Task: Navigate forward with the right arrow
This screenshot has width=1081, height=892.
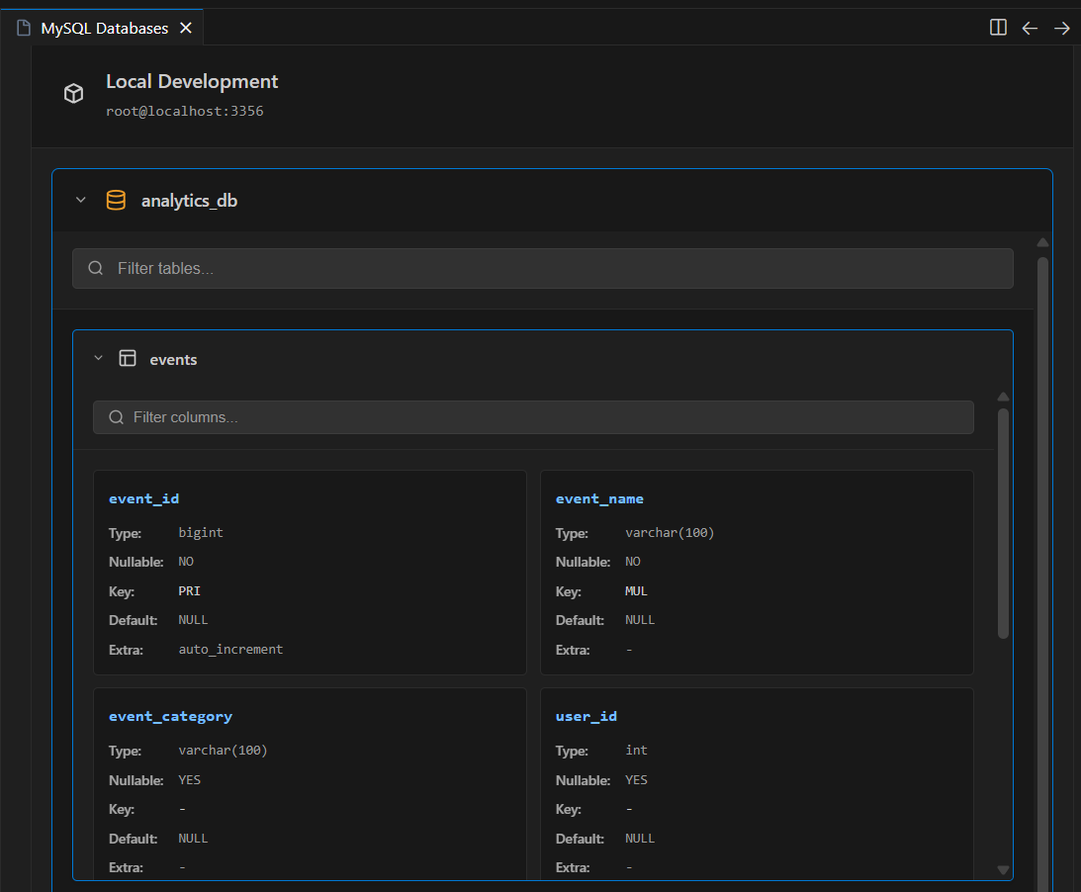Action: [x=1061, y=29]
